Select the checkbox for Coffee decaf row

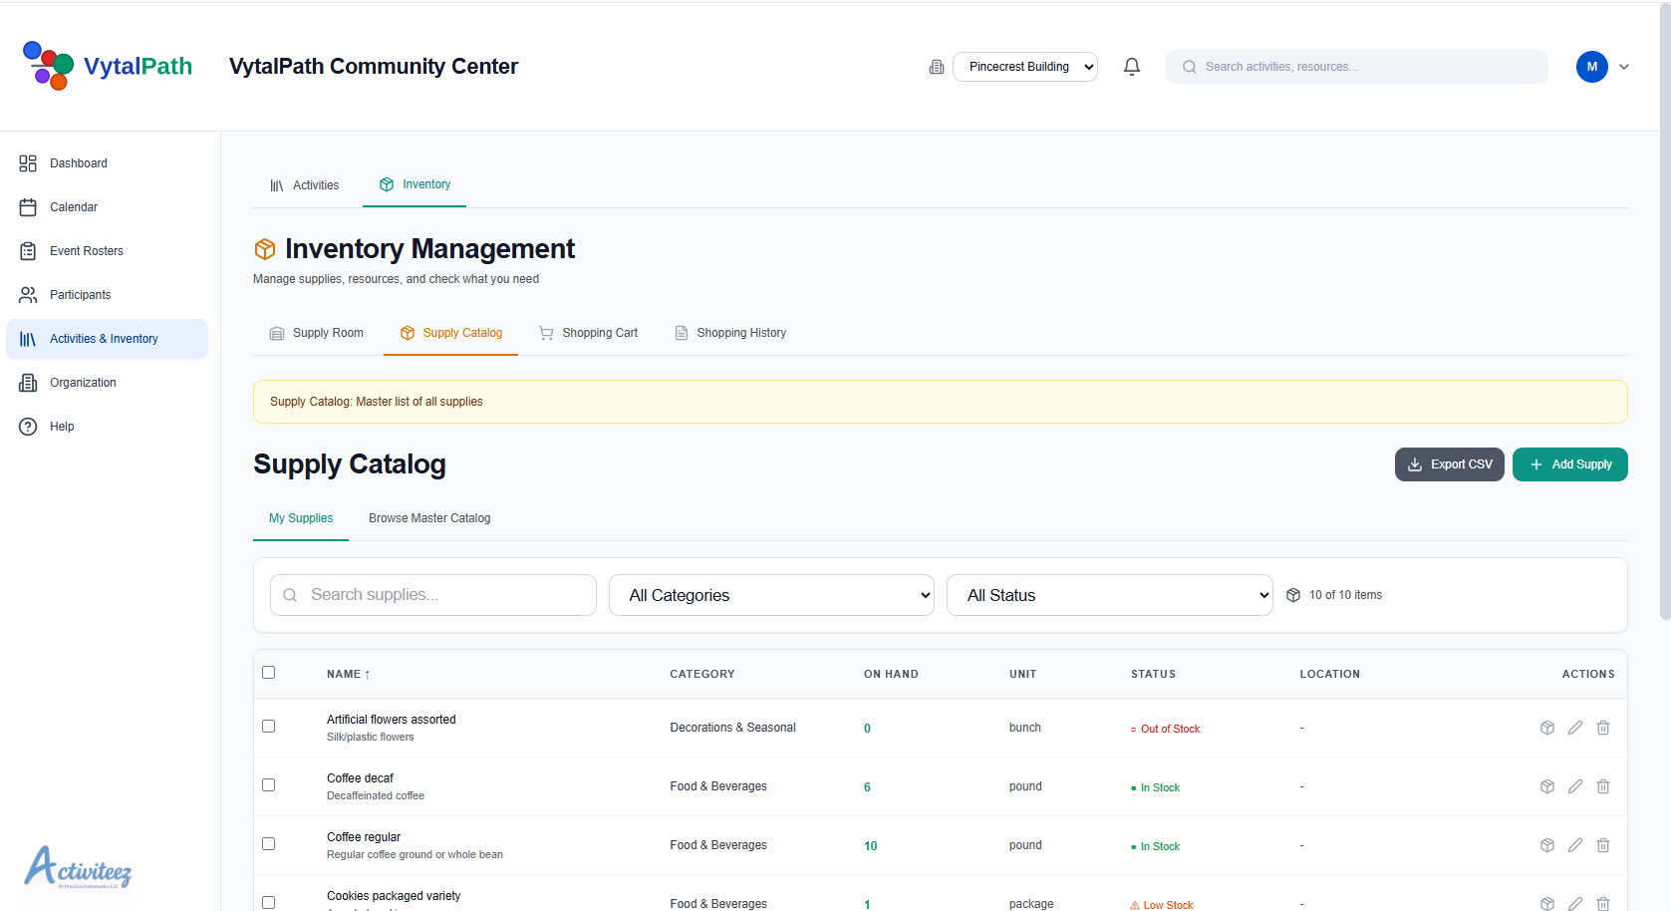(268, 784)
